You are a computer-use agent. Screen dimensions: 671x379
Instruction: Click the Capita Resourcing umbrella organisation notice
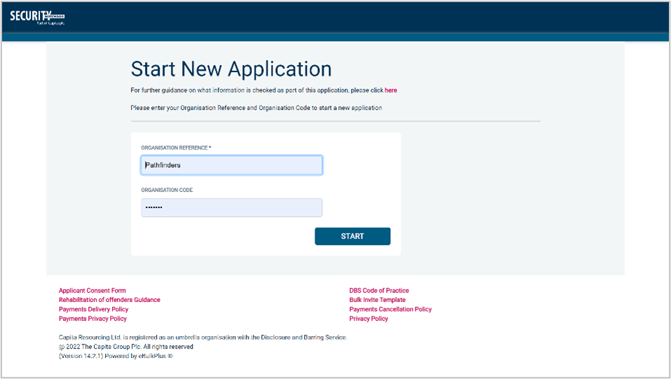tap(202, 338)
